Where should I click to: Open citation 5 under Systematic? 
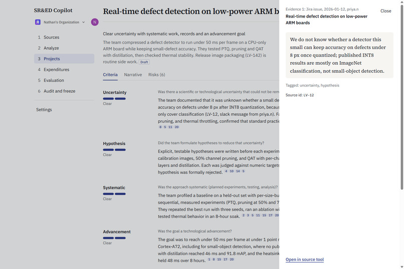click(253, 215)
